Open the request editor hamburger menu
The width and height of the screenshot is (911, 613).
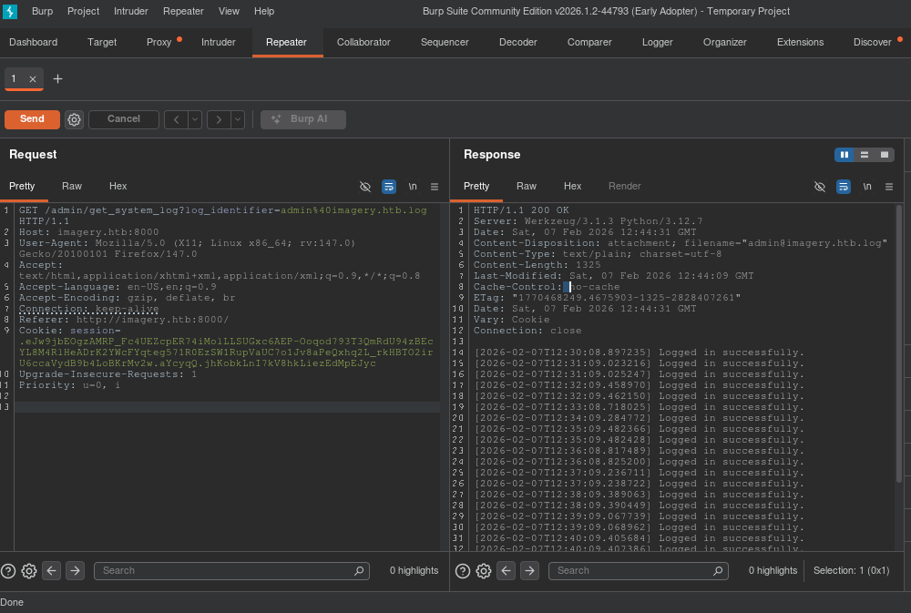coord(435,187)
